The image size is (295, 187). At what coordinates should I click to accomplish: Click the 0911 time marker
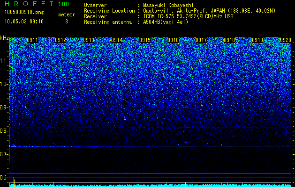click(32, 40)
